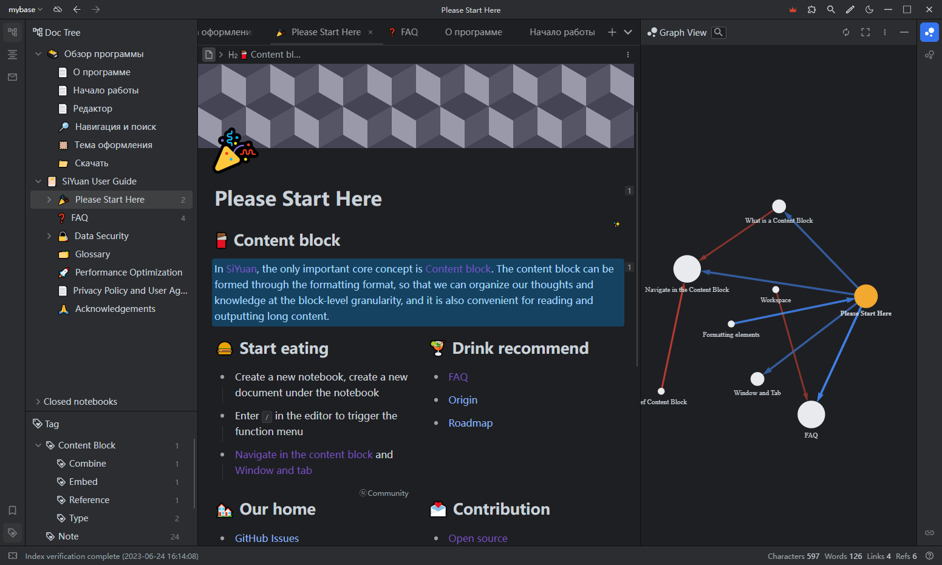Screen dimensions: 942x565
Task: Switch to the Начало работы tab
Action: point(562,32)
